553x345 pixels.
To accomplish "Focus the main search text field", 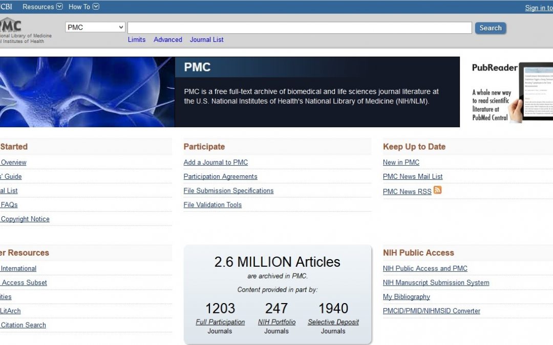I will pos(300,28).
